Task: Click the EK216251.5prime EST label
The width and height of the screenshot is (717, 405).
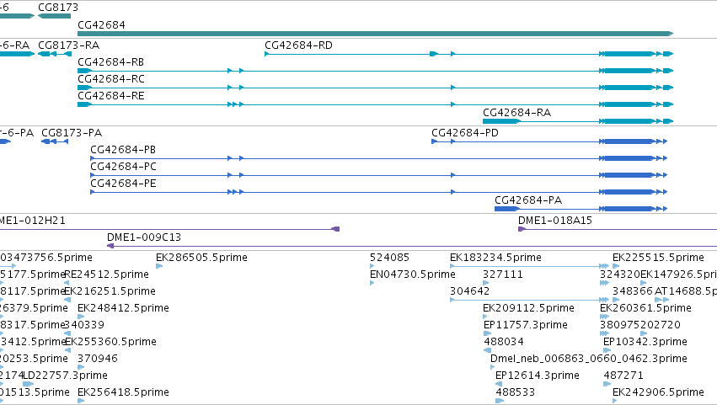Action: coord(110,291)
